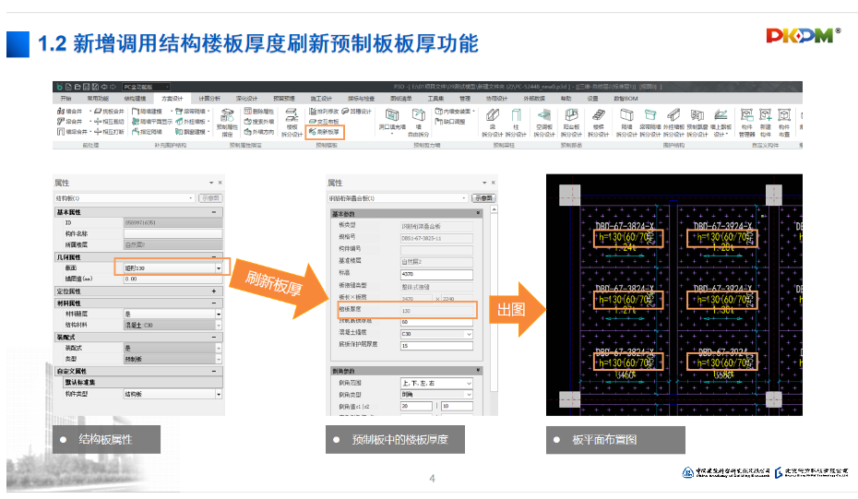
Task: Switch to the 方案设计 ribbon tab
Action: point(173,99)
